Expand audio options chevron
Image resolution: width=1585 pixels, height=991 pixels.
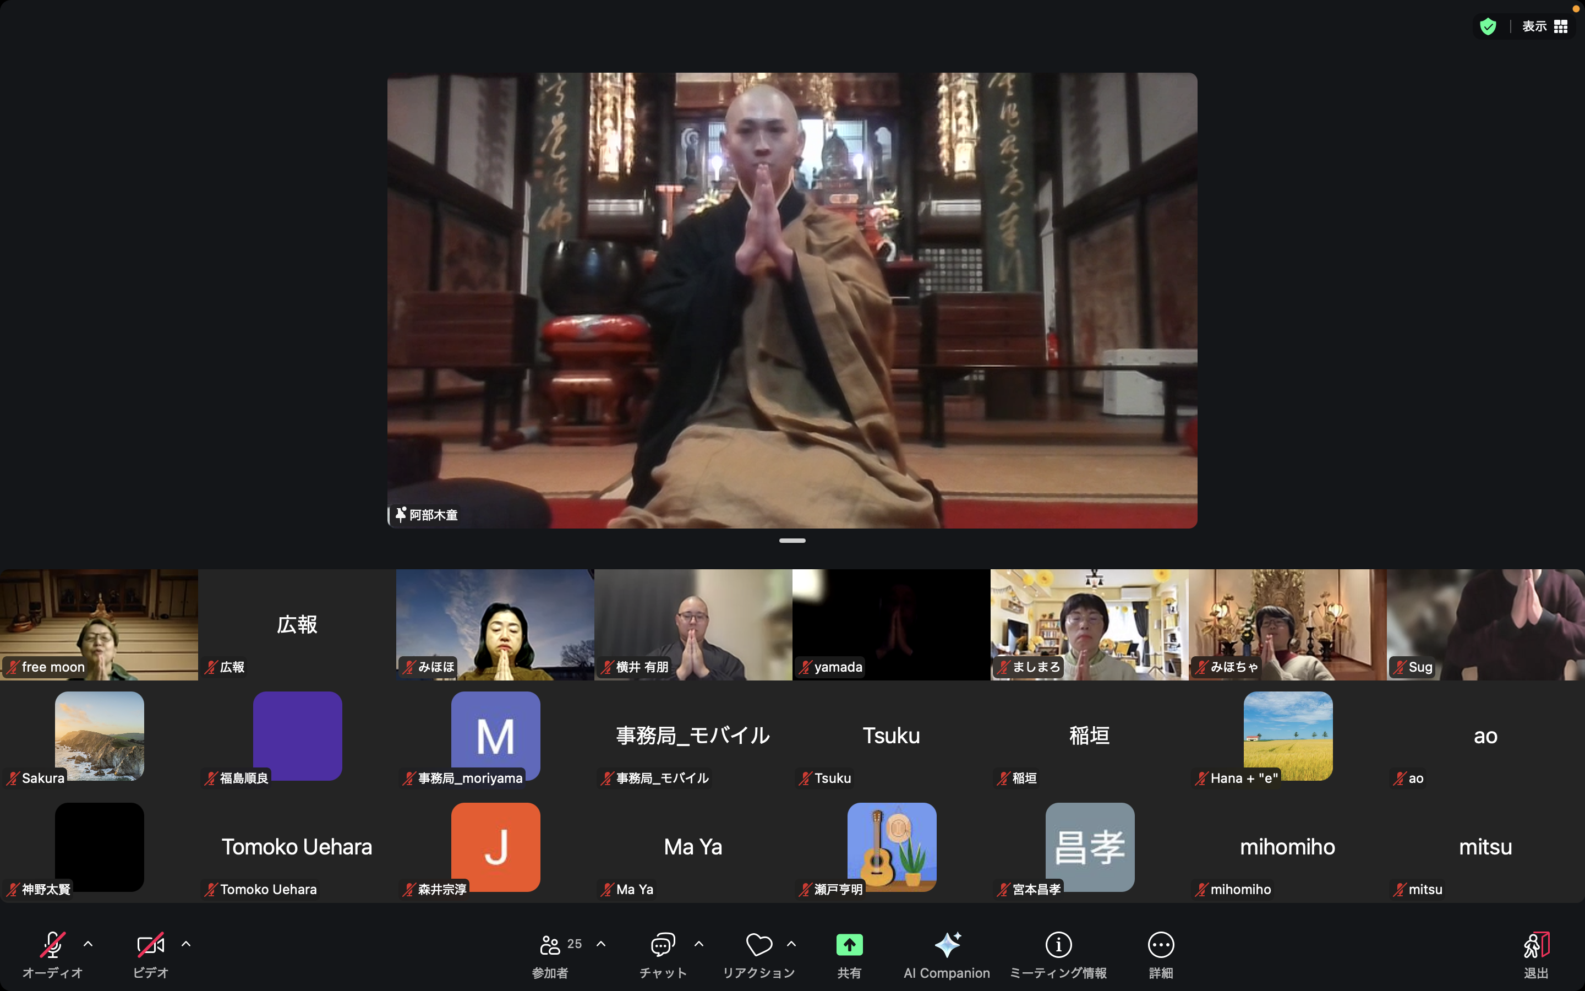pos(89,944)
